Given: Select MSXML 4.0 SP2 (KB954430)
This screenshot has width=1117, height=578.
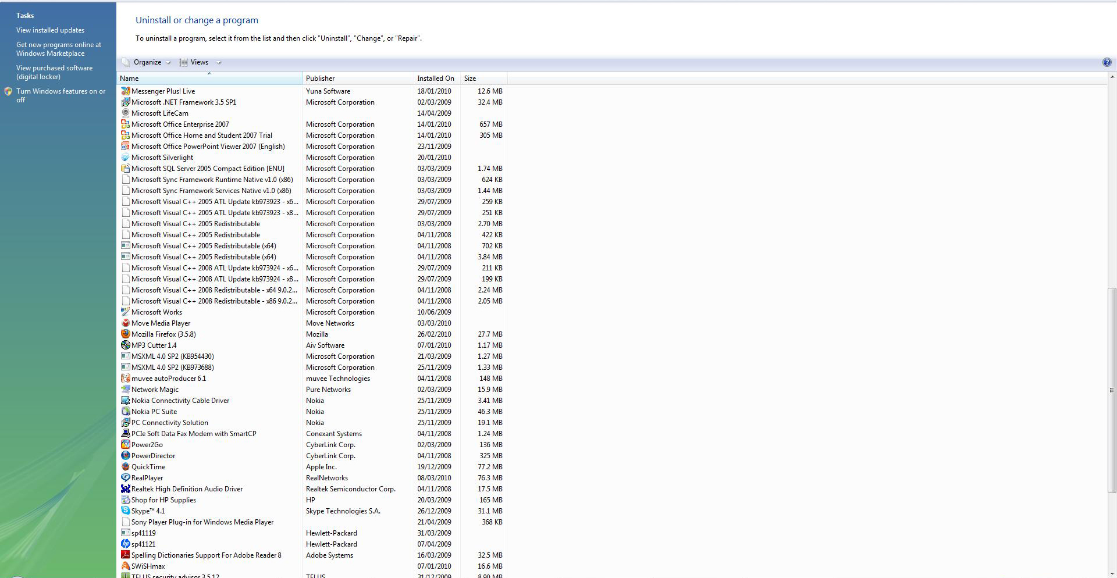Looking at the screenshot, I should click(x=173, y=356).
